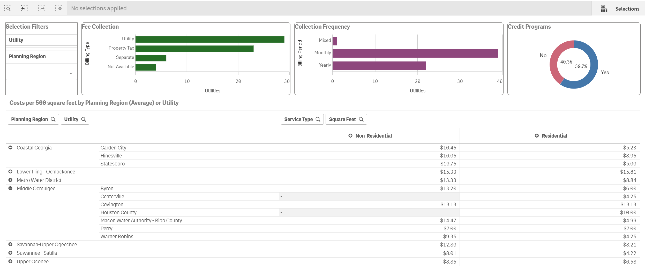Screen dimensions: 645x271
Task: Clear all selections with the clear icon
Action: click(x=59, y=8)
